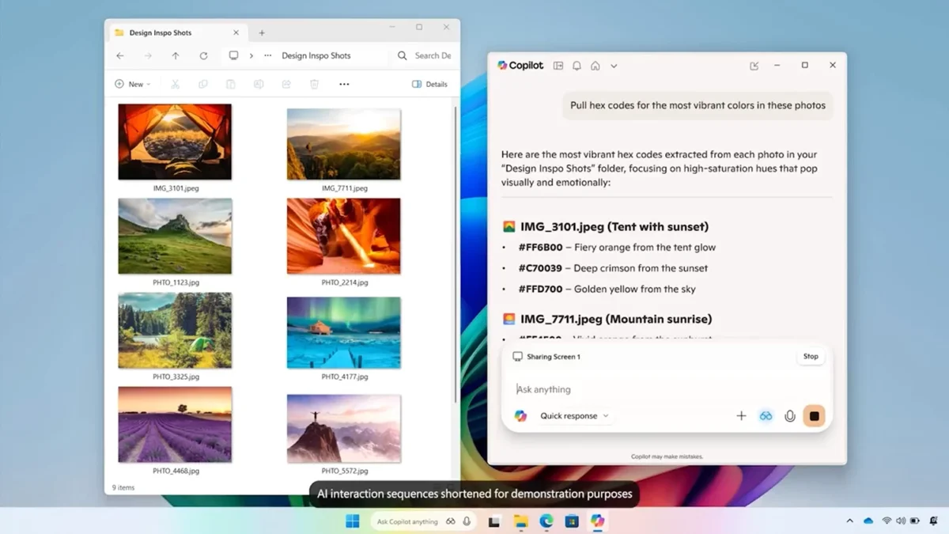Select the PHTO_4177.jpg aurora thumbnail

point(343,332)
